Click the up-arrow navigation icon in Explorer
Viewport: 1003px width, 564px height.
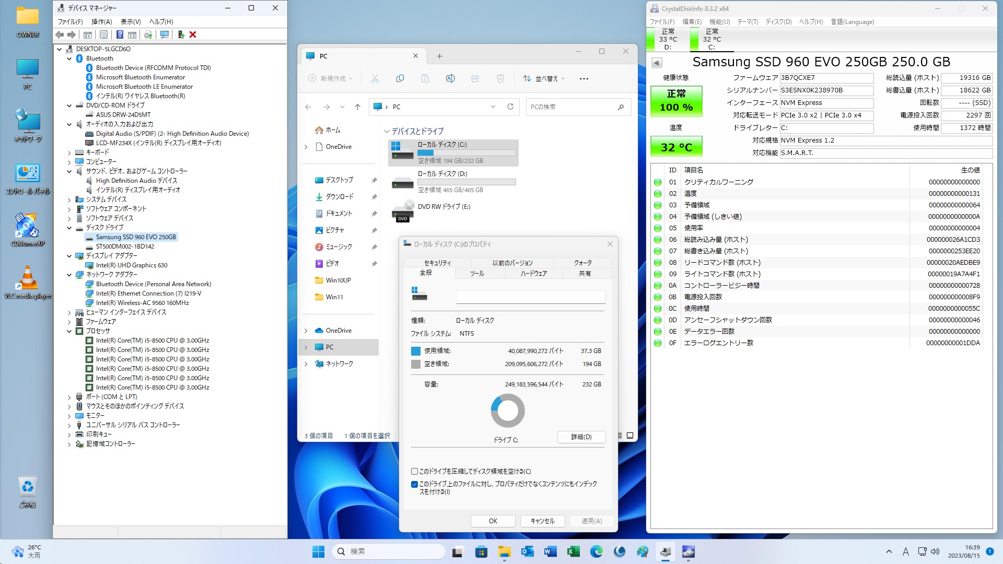(x=357, y=107)
